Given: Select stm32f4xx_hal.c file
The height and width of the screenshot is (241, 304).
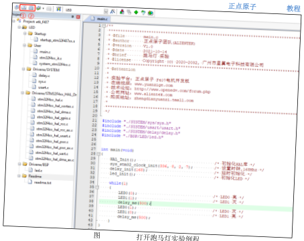Looking at the screenshot, I should click(x=50, y=100).
